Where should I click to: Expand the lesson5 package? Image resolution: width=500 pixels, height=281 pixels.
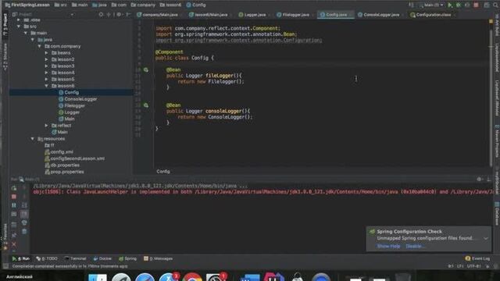coord(47,80)
